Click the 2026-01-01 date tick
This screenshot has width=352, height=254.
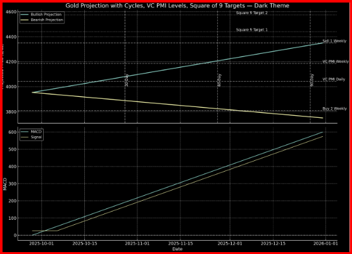(x=325, y=244)
